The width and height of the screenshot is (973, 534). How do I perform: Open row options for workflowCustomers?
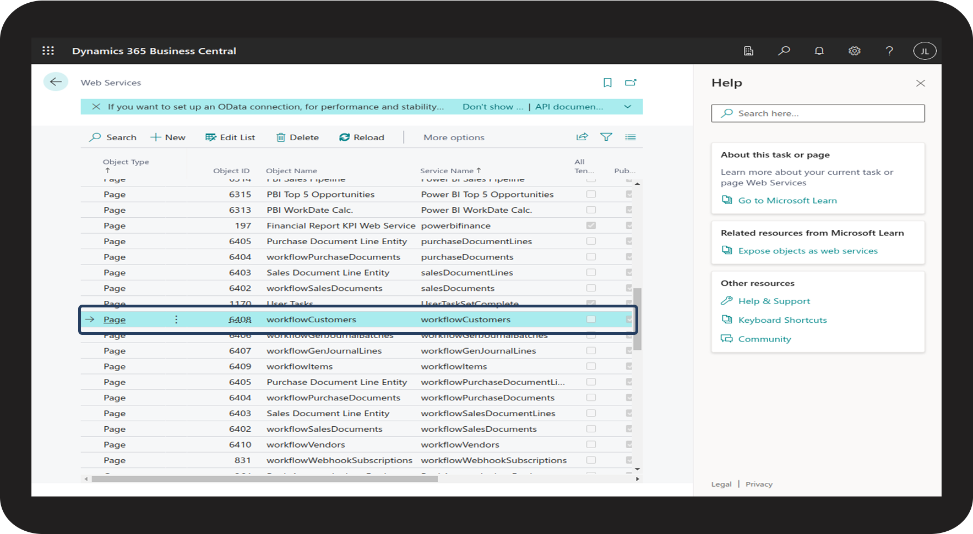tap(176, 320)
